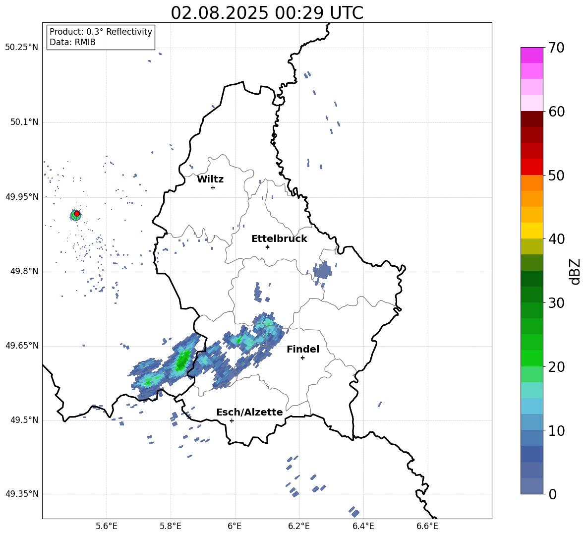Click the colorbar tick label 10
Screen dimensions: 587x536
tap(556, 430)
